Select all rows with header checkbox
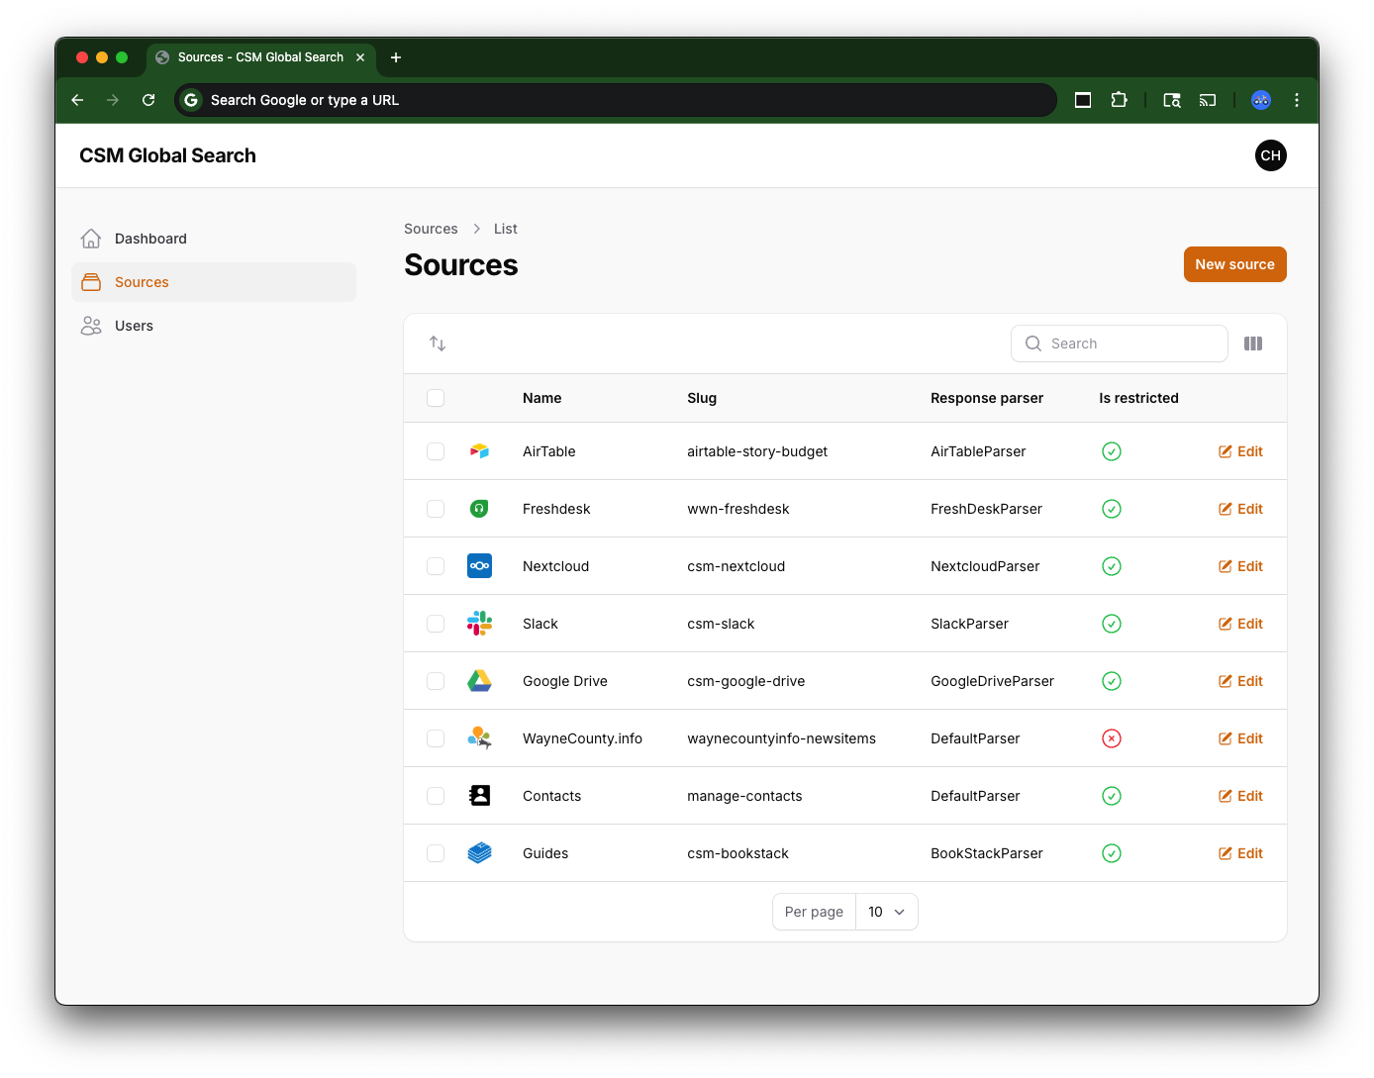This screenshot has width=1374, height=1078. click(x=436, y=398)
